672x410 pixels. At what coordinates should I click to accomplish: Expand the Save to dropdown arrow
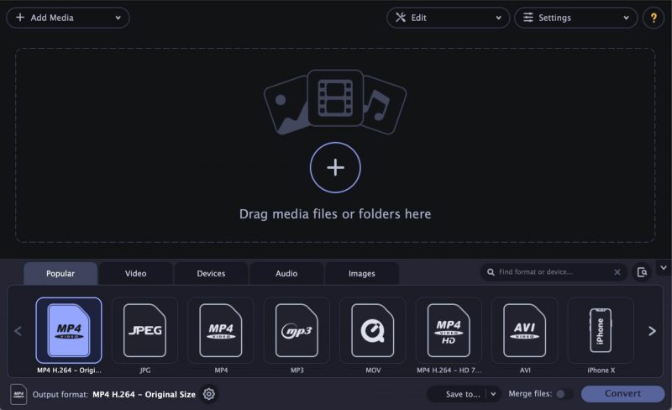[x=493, y=394]
